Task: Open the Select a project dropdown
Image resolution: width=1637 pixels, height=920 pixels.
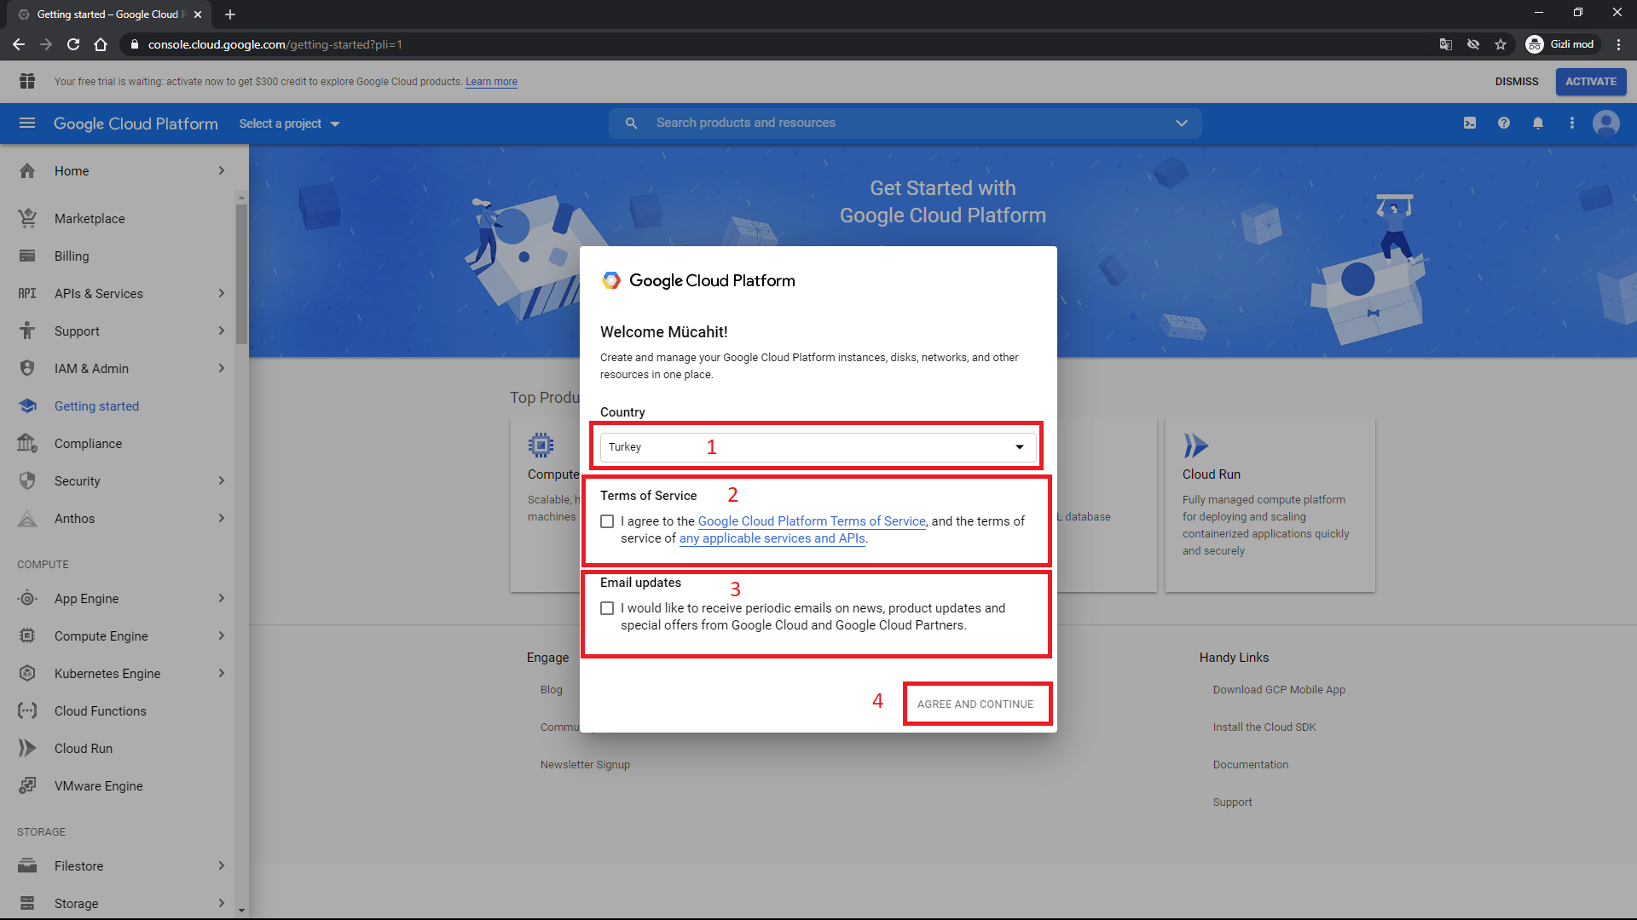Action: [x=289, y=124]
